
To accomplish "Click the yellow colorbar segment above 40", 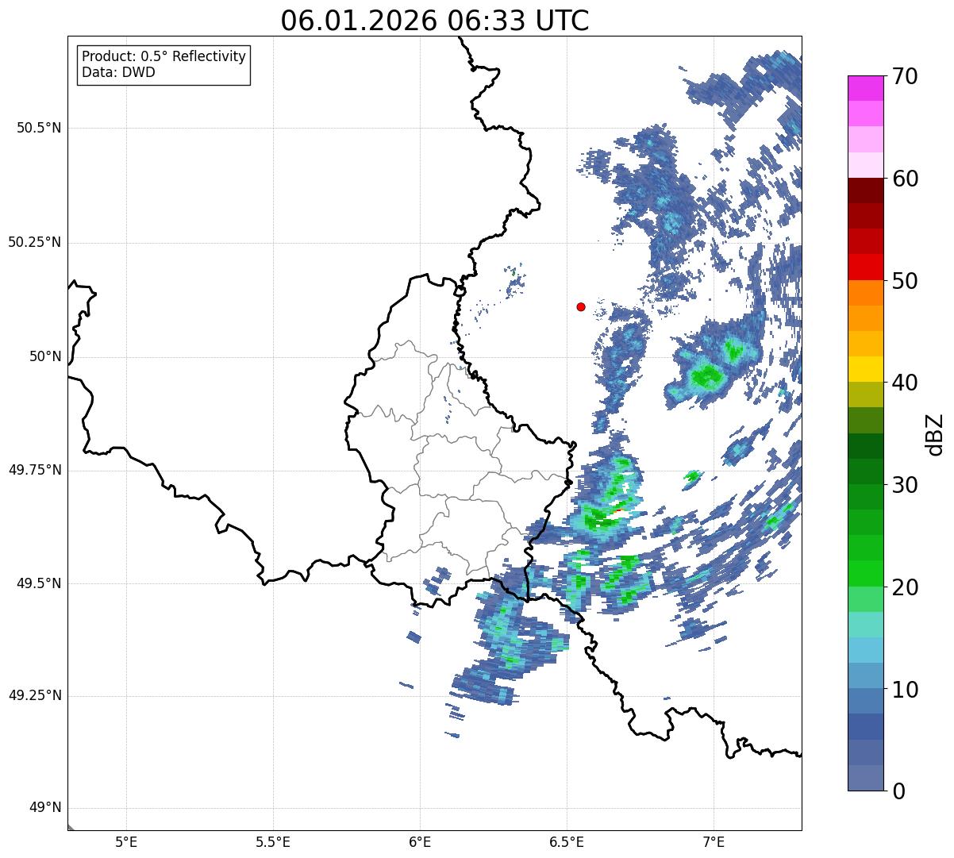I will pyautogui.click(x=865, y=369).
